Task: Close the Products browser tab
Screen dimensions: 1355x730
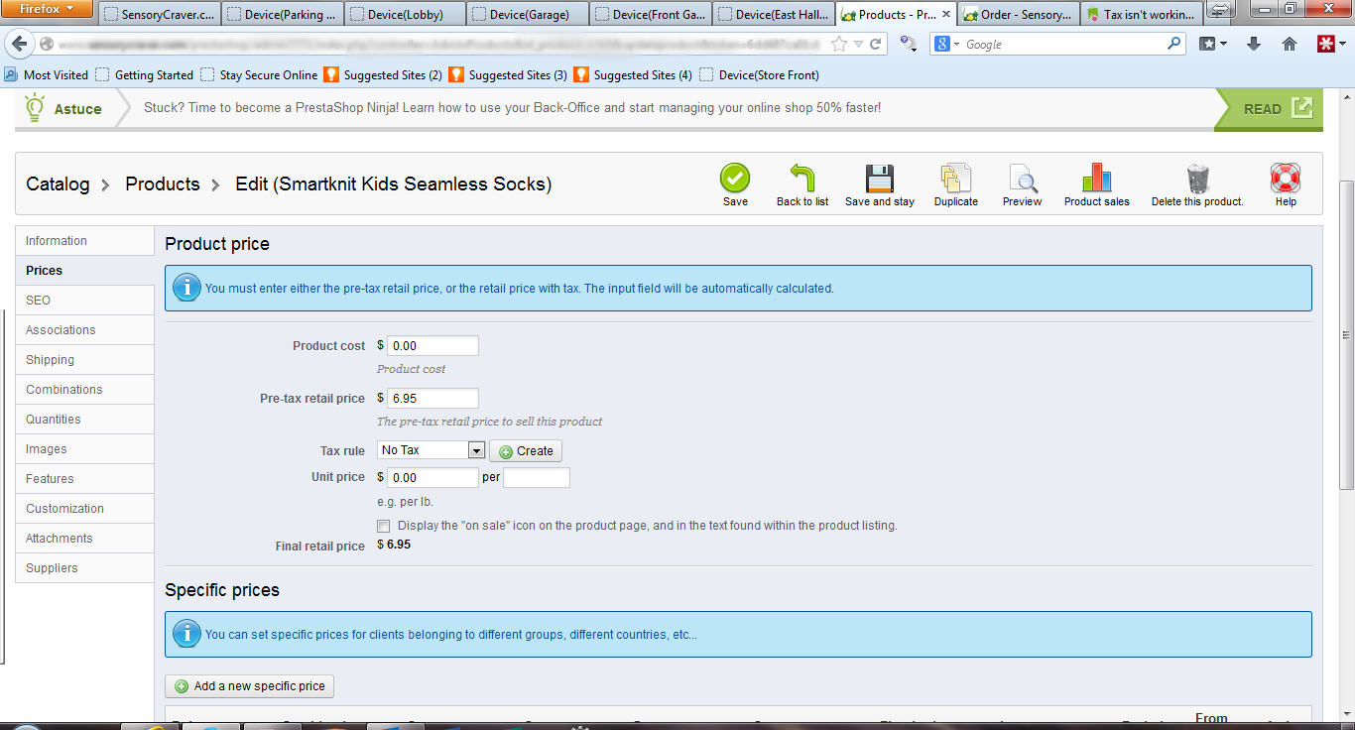Action: point(945,15)
